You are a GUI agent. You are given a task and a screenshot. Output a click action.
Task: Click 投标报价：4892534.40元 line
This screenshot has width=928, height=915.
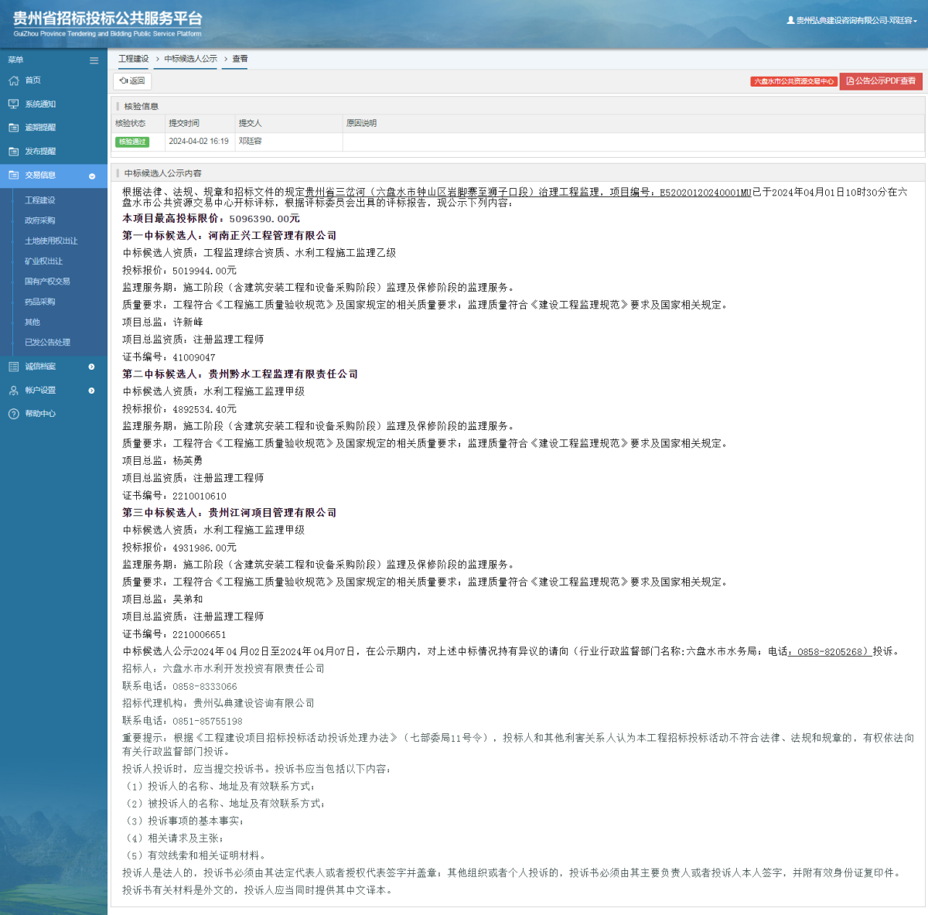point(179,409)
